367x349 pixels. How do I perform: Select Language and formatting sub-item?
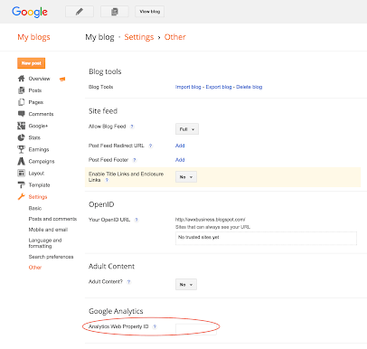(45, 243)
